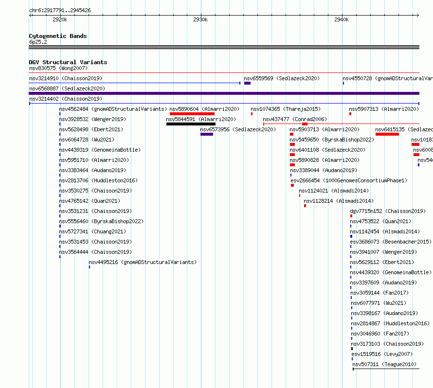The height and width of the screenshot is (388, 433).
Task: Click esv2666454 (1000GenomesConsortiumPhase1) label
Action: coord(349,180)
